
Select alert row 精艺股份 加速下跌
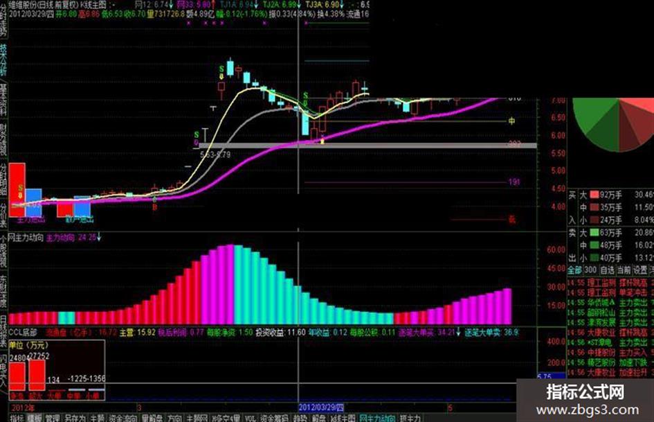pos(610,362)
